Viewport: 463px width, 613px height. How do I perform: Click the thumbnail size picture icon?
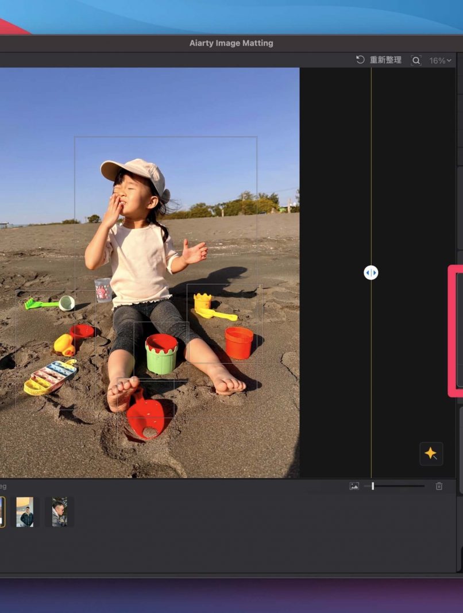tap(354, 486)
